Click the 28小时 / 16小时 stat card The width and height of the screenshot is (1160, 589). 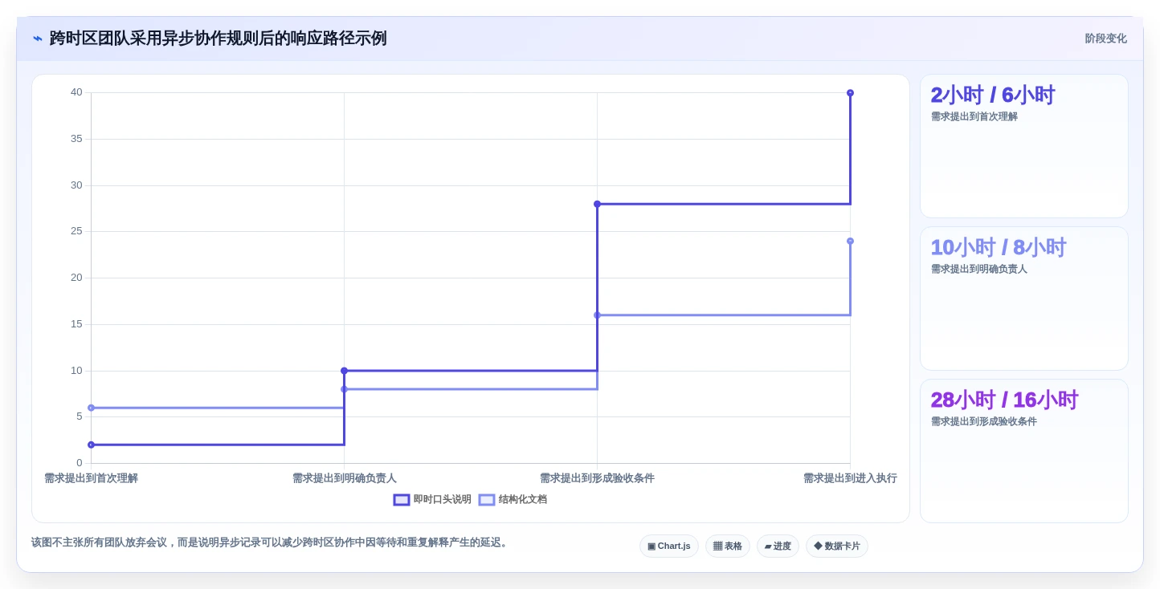click(x=1024, y=451)
